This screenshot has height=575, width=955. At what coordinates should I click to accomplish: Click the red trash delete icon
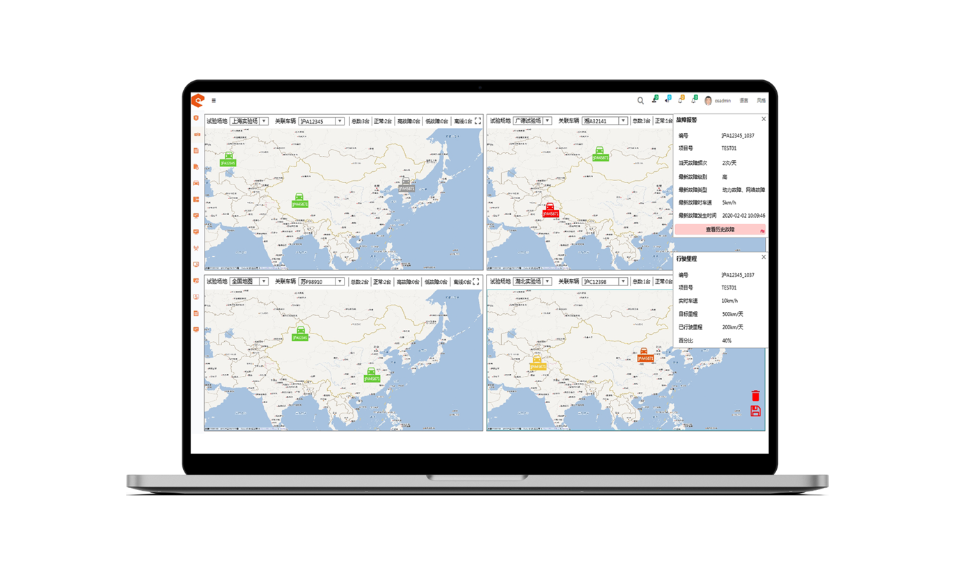pyautogui.click(x=755, y=396)
